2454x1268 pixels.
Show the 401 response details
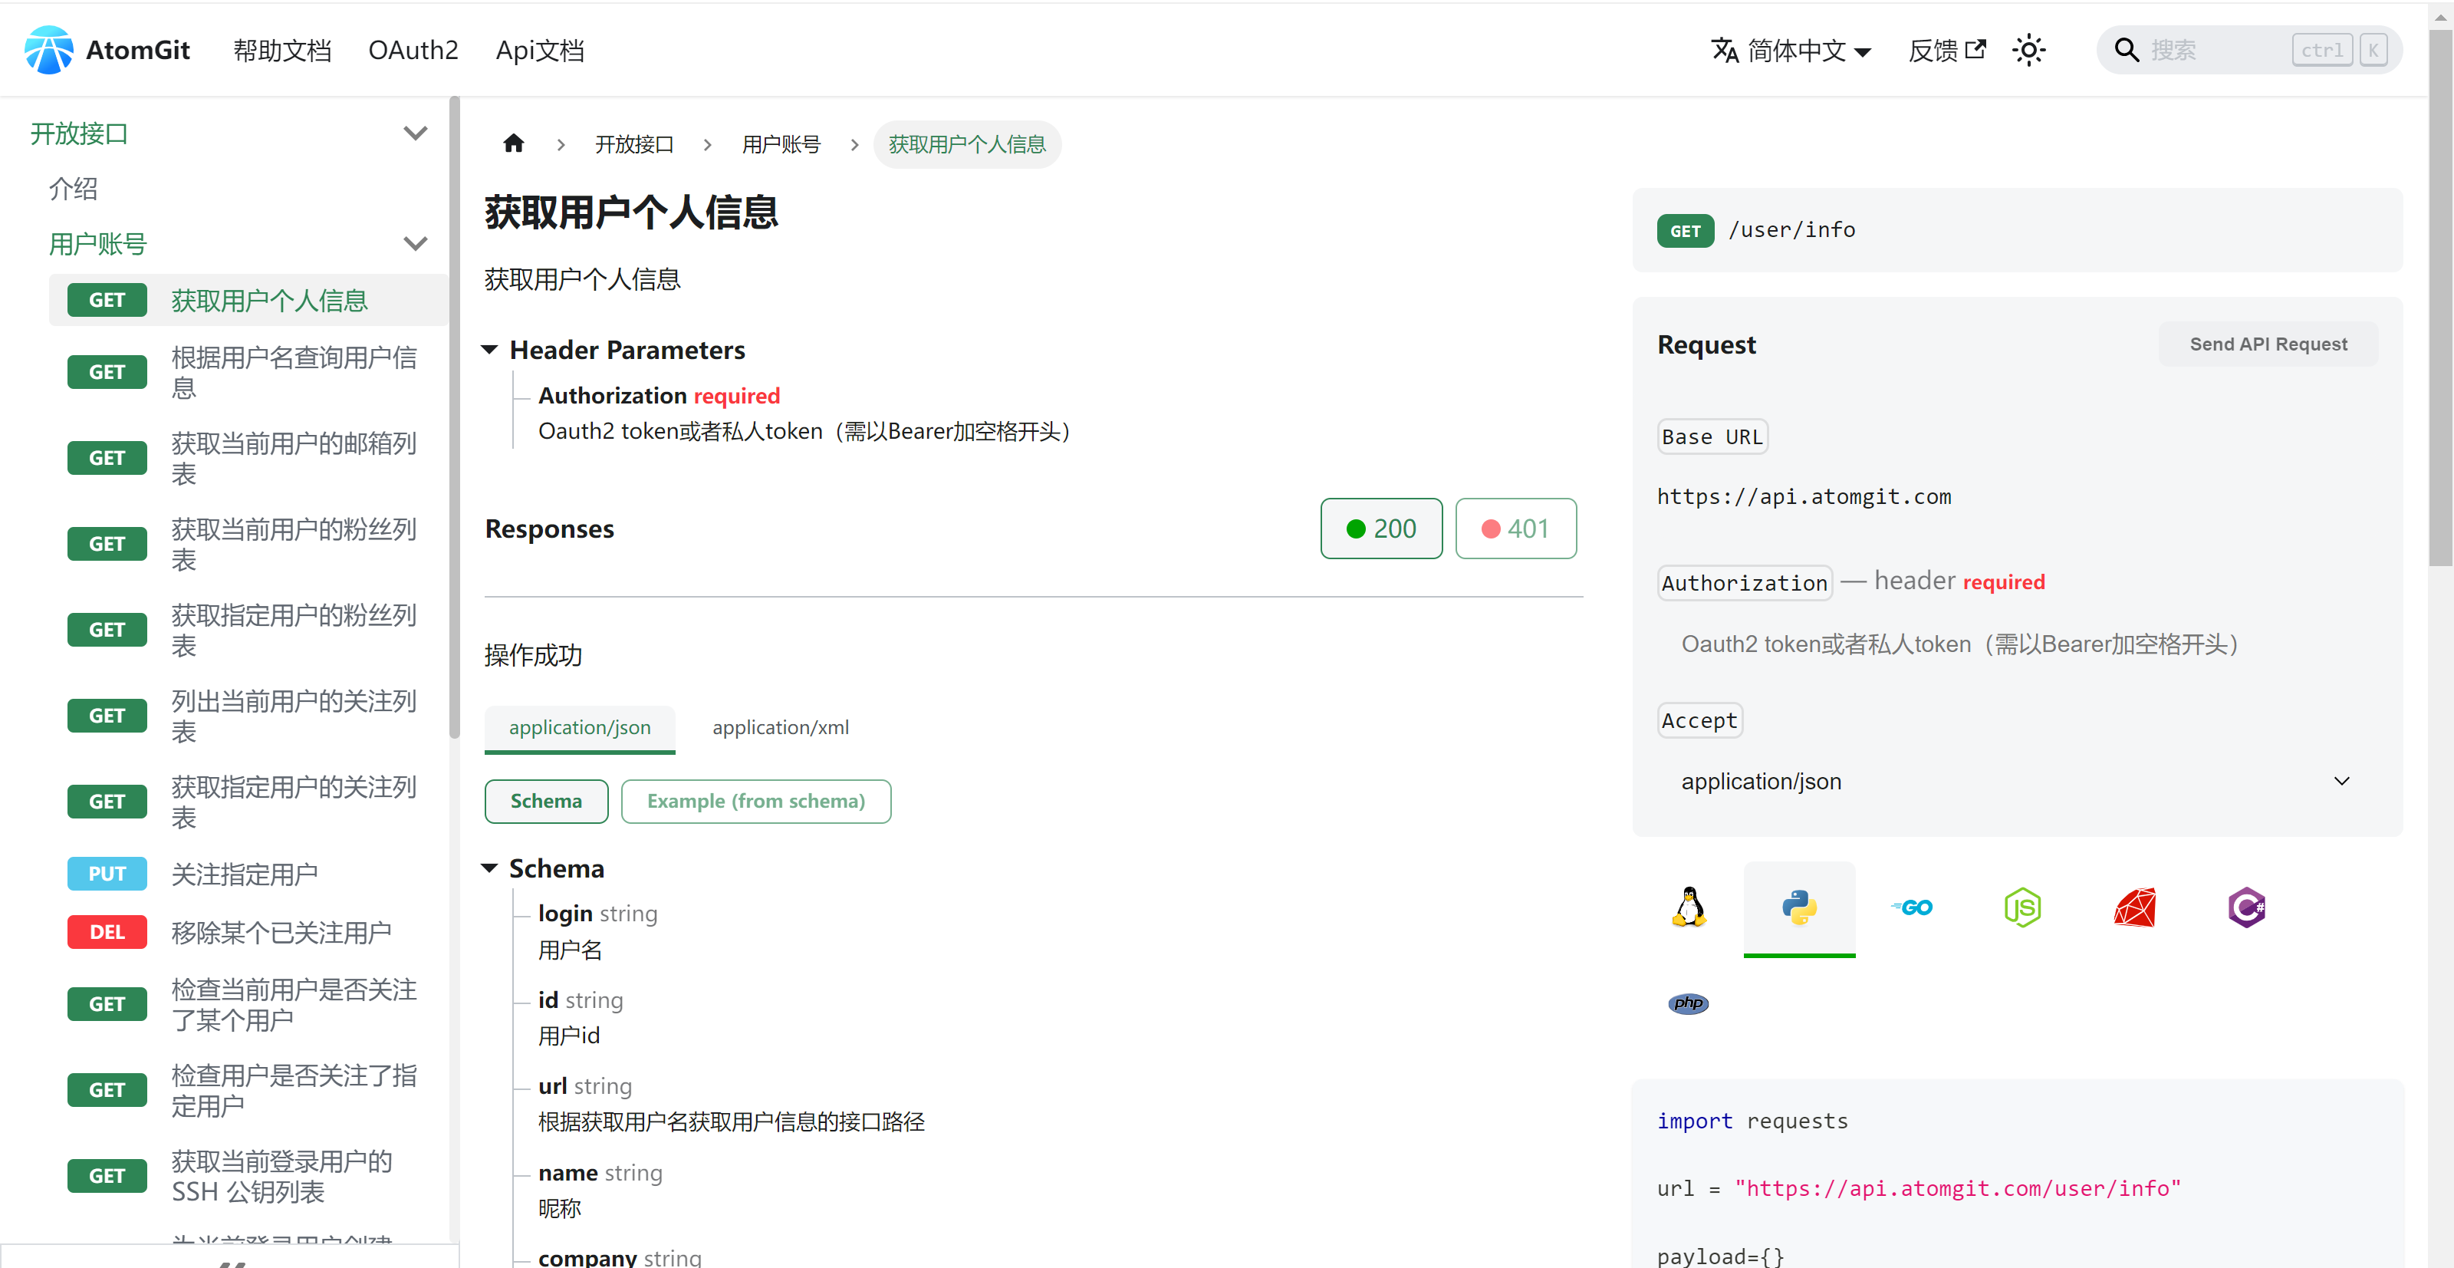(x=1515, y=528)
